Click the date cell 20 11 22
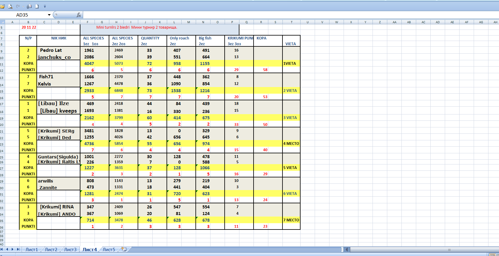499x256 pixels. point(28,27)
